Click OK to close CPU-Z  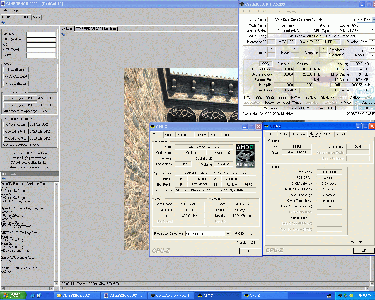click(x=250, y=251)
